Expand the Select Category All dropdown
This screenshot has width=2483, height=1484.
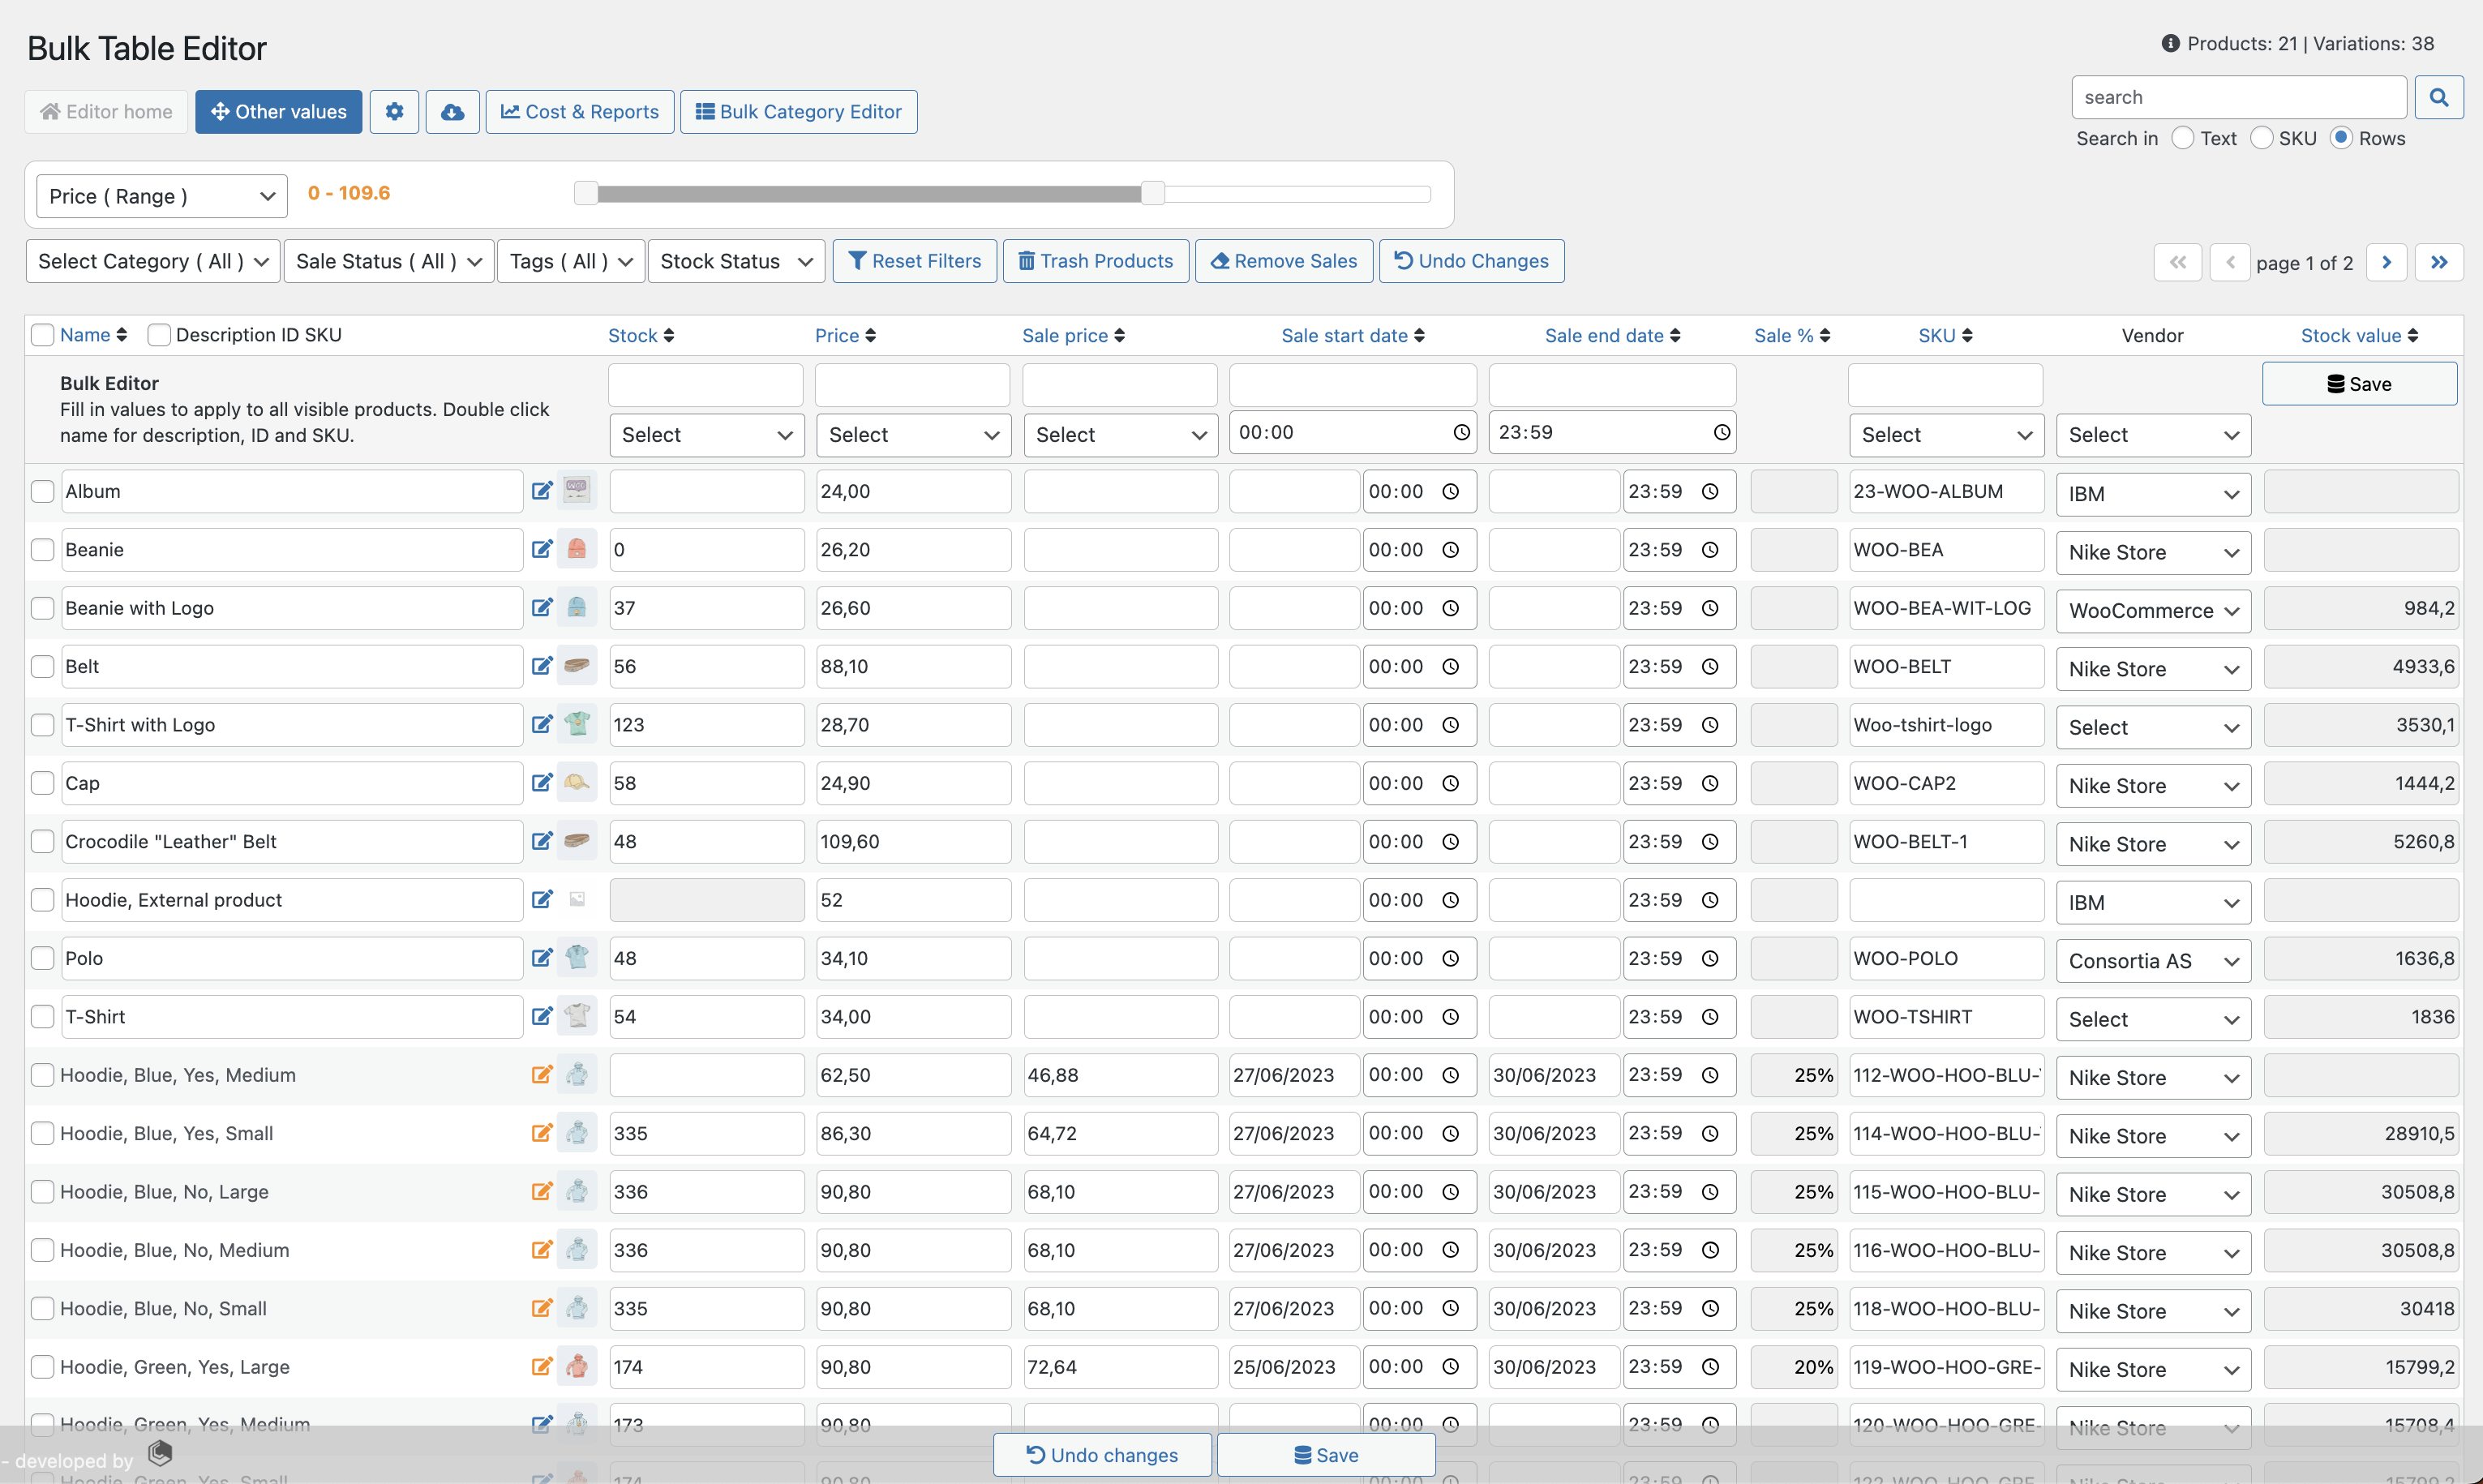(x=152, y=261)
